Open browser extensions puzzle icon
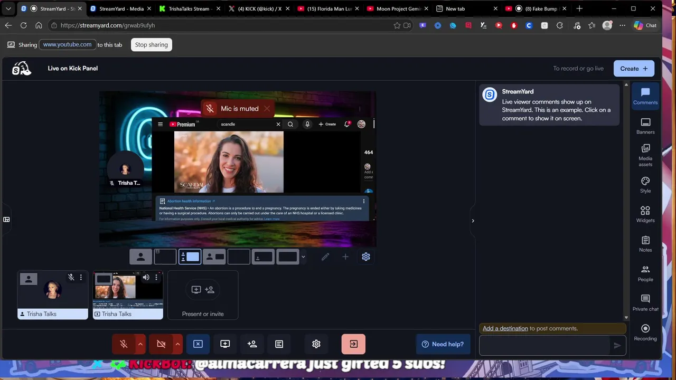Viewport: 676px width, 380px height. click(x=560, y=25)
